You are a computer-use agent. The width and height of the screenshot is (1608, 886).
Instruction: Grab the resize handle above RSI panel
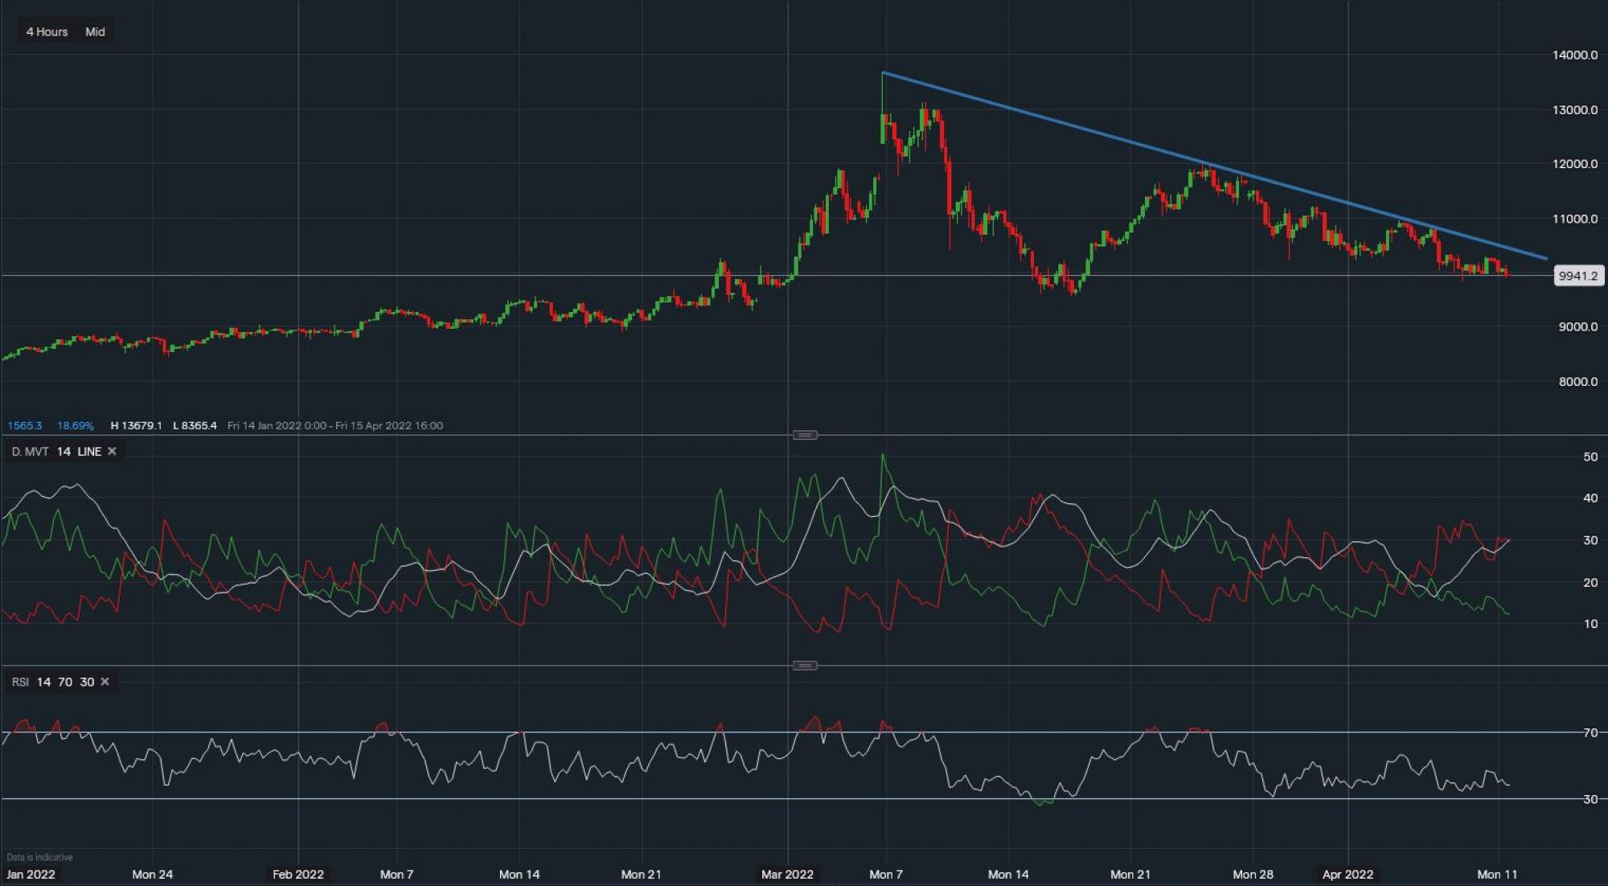coord(805,666)
